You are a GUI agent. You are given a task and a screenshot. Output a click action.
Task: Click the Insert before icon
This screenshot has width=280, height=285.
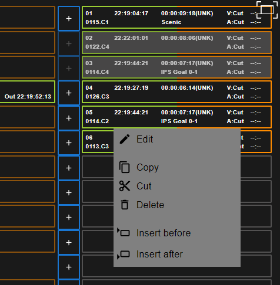[124, 232]
